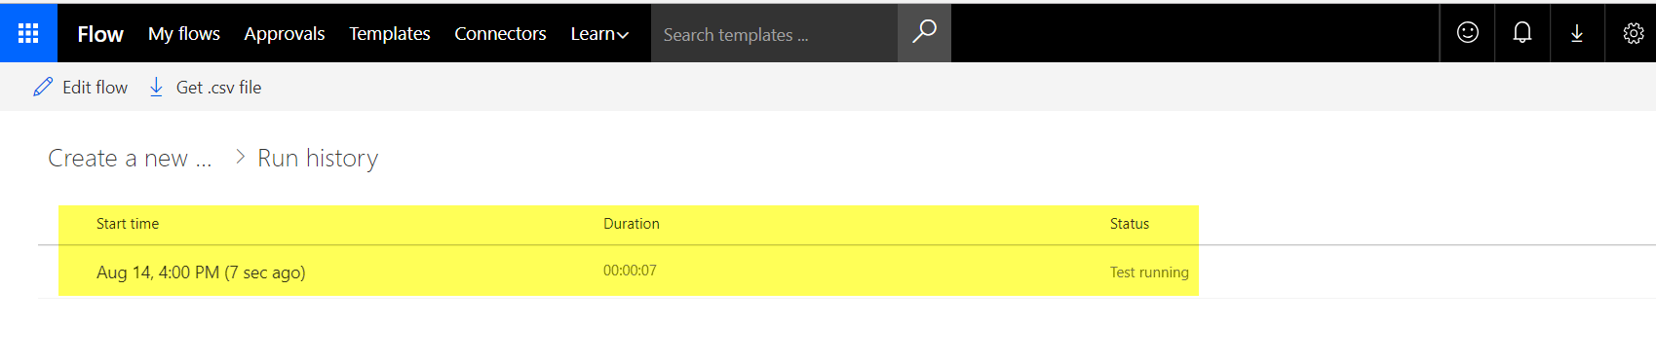This screenshot has width=1656, height=363.
Task: Click the breadcrumb chevron before Run history
Action: (240, 157)
